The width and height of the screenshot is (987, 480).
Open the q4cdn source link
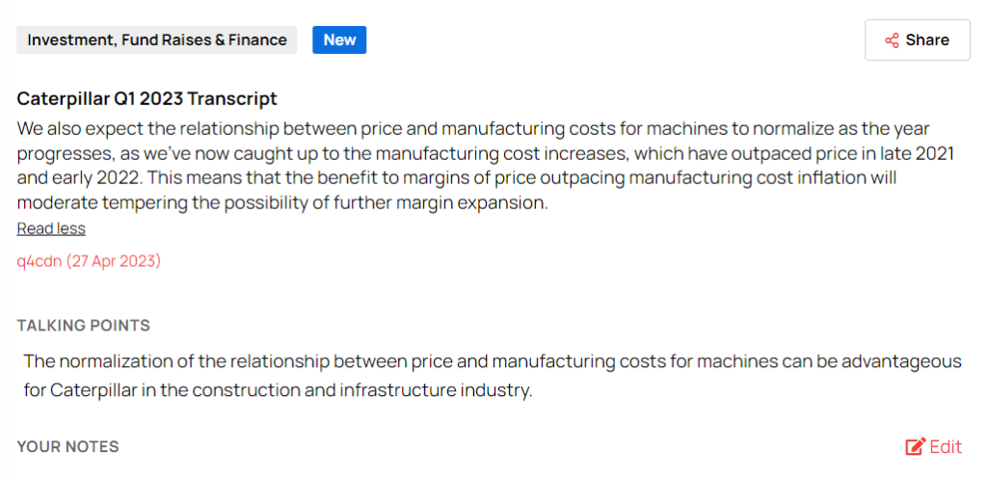pos(39,261)
